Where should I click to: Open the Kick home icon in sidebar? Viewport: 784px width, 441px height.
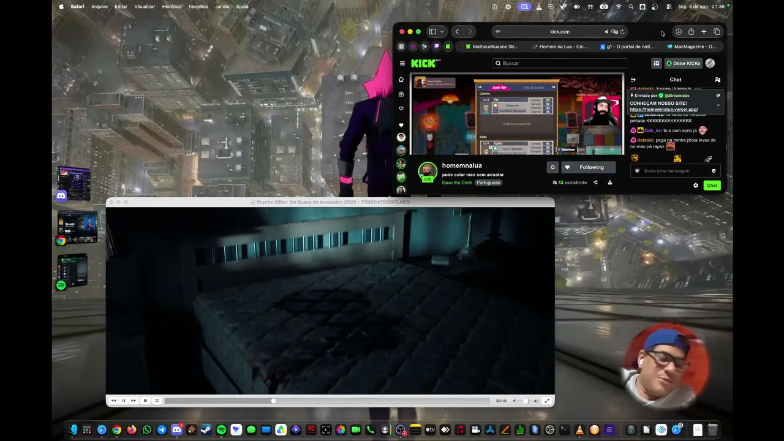point(401,80)
